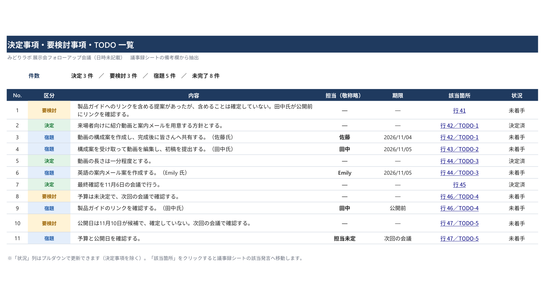Click 未着手 status in row 1
Screen dimensions: 546x289
pos(517,111)
